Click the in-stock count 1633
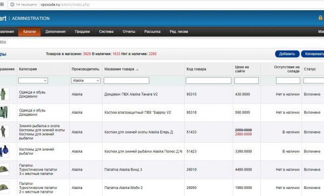 (116, 54)
